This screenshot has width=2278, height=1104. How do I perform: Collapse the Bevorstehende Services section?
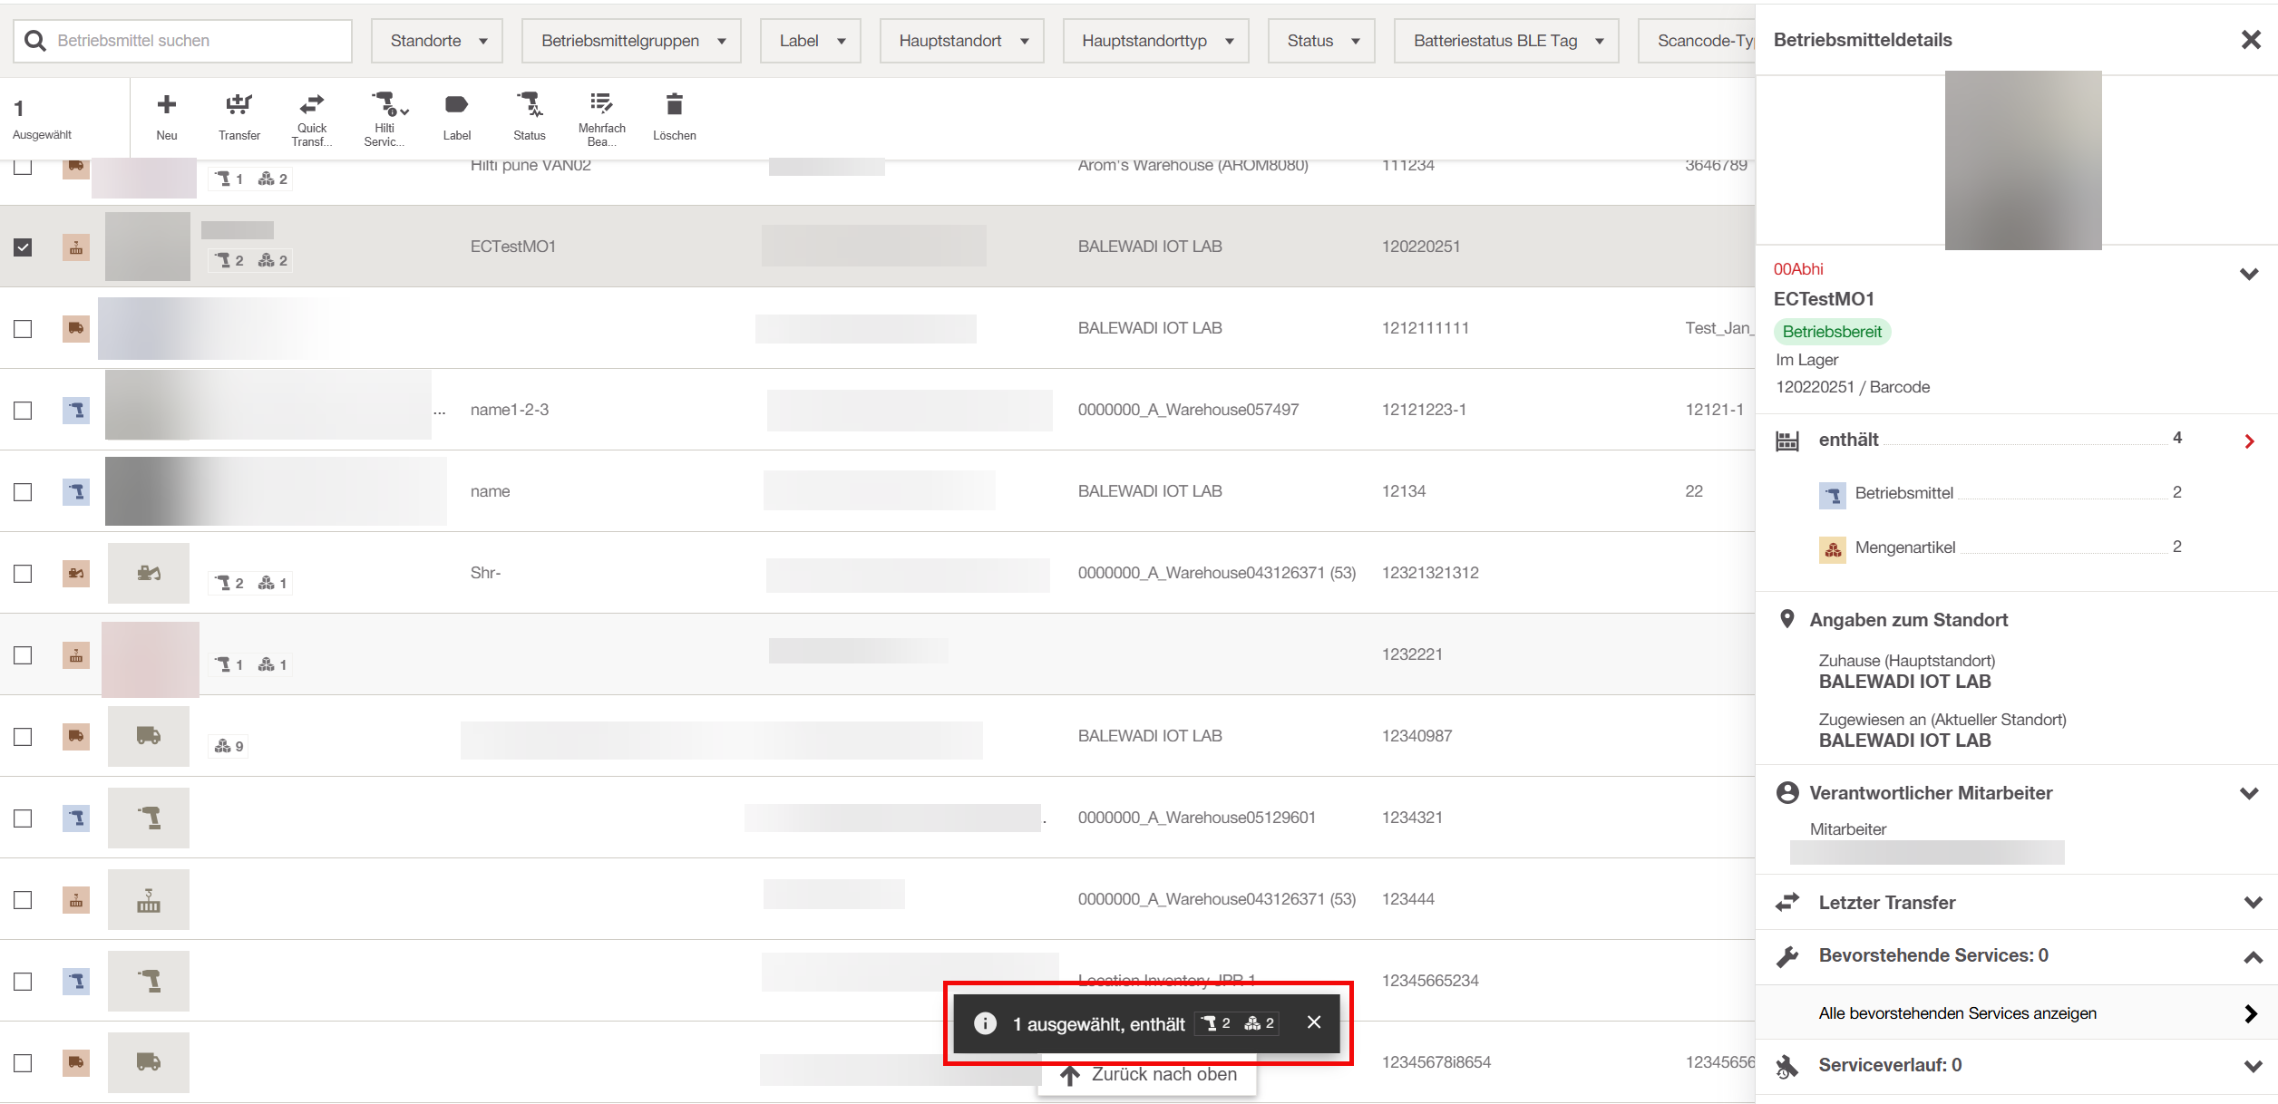2251,956
